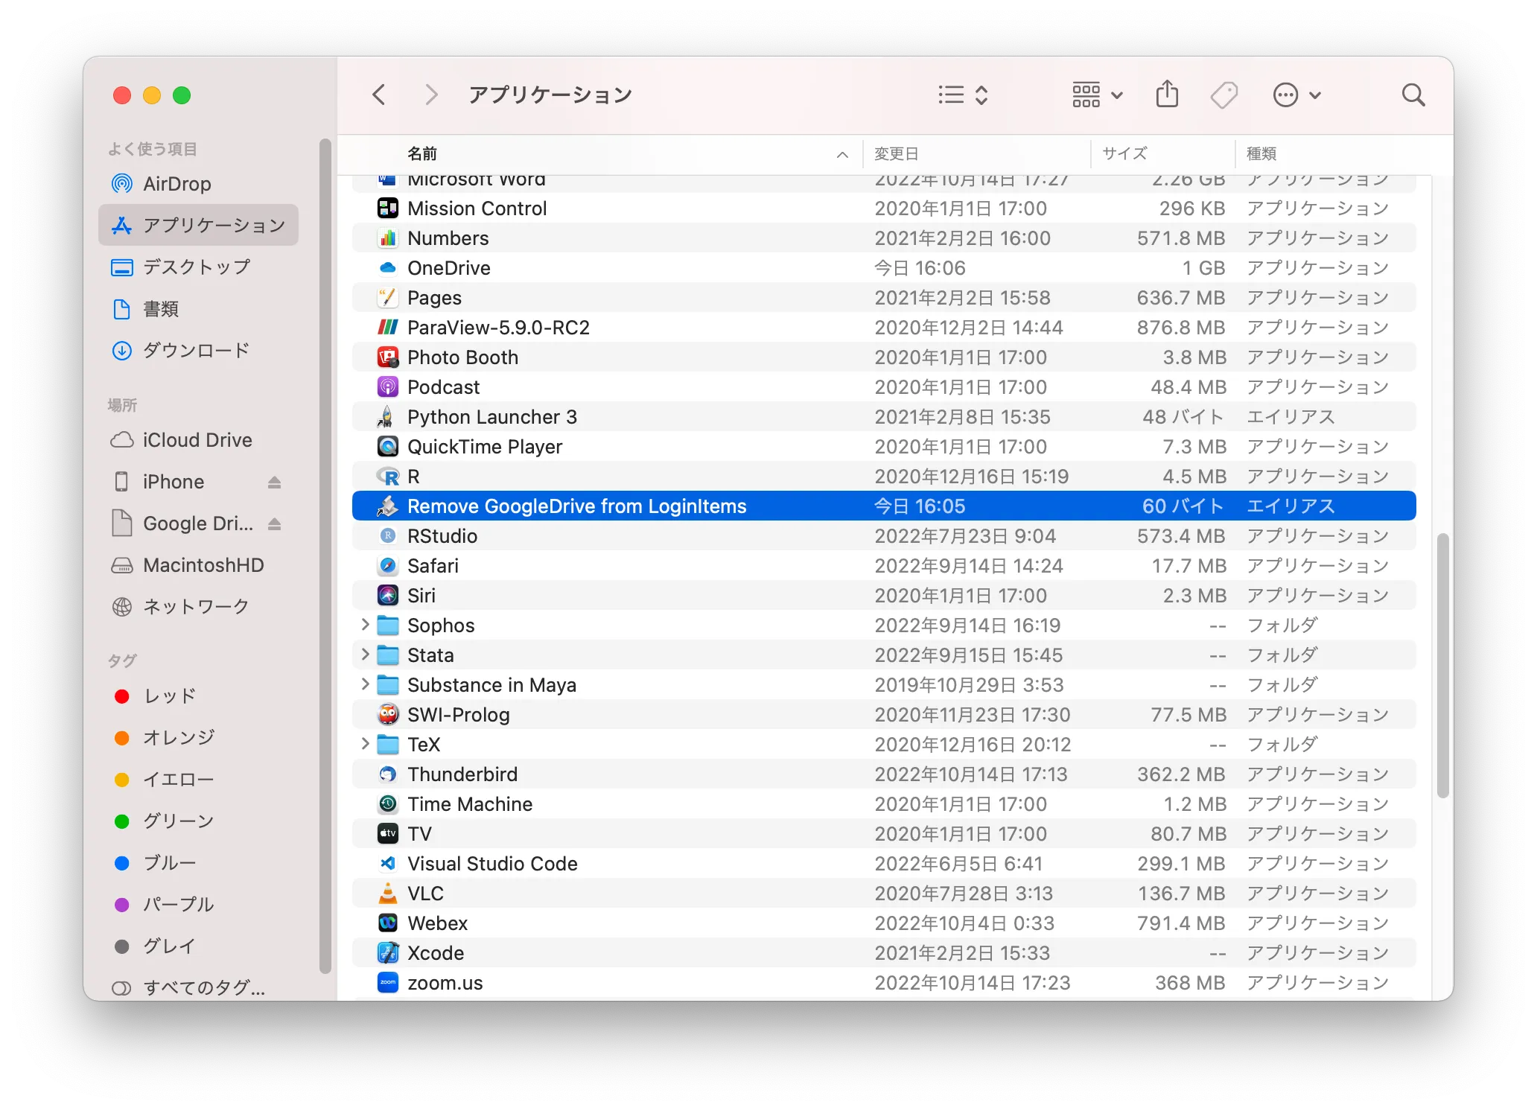Eject iPhone using eject icon

274,483
